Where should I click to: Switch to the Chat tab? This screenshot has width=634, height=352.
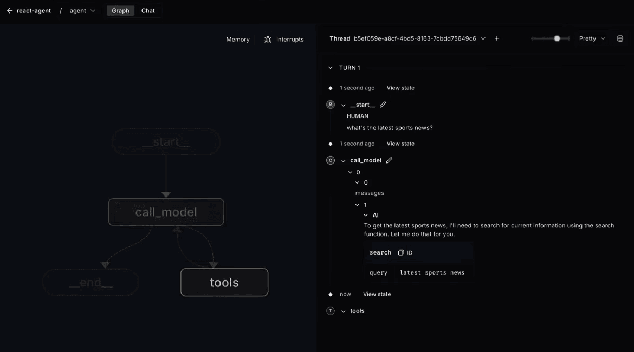click(x=148, y=11)
